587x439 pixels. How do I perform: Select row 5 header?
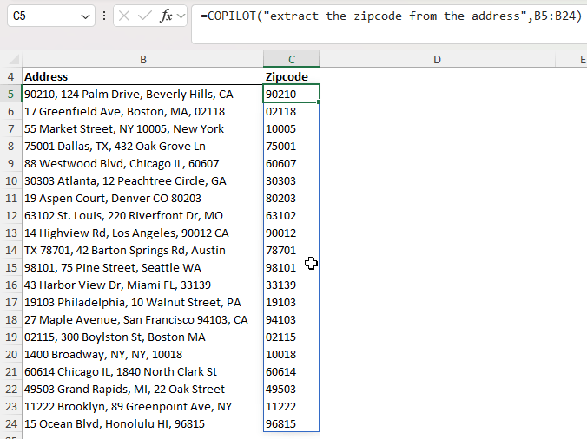tap(11, 94)
